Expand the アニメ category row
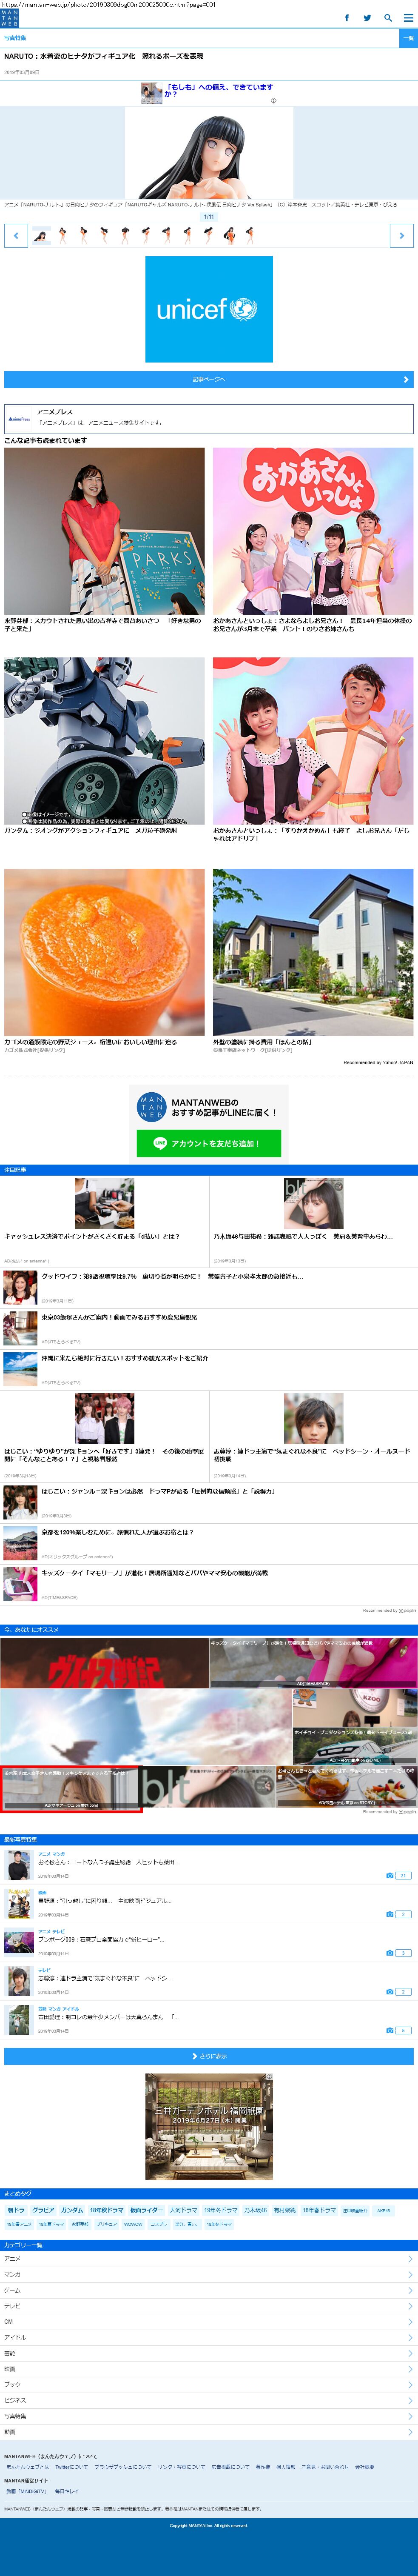Image resolution: width=418 pixels, height=2576 pixels. 209,2258
